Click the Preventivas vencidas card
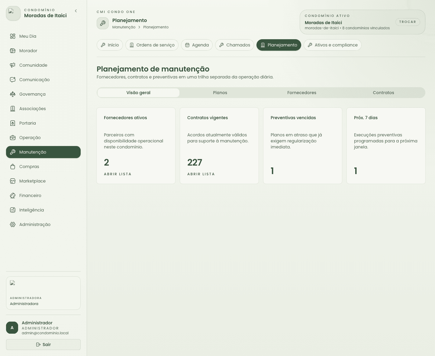 [x=303, y=146]
